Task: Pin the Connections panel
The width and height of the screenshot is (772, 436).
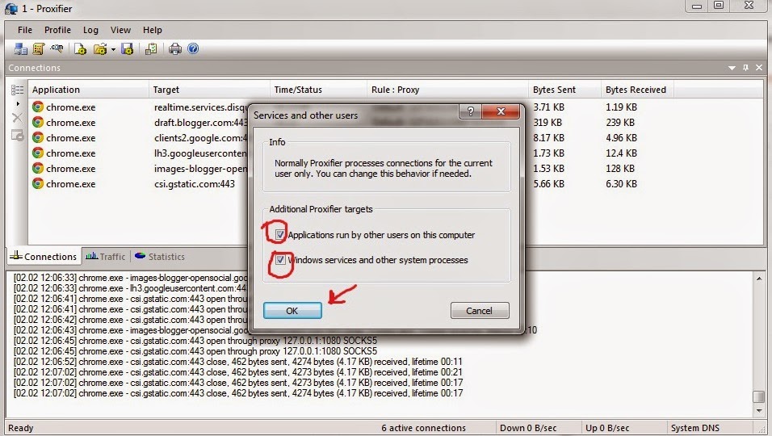Action: click(745, 67)
